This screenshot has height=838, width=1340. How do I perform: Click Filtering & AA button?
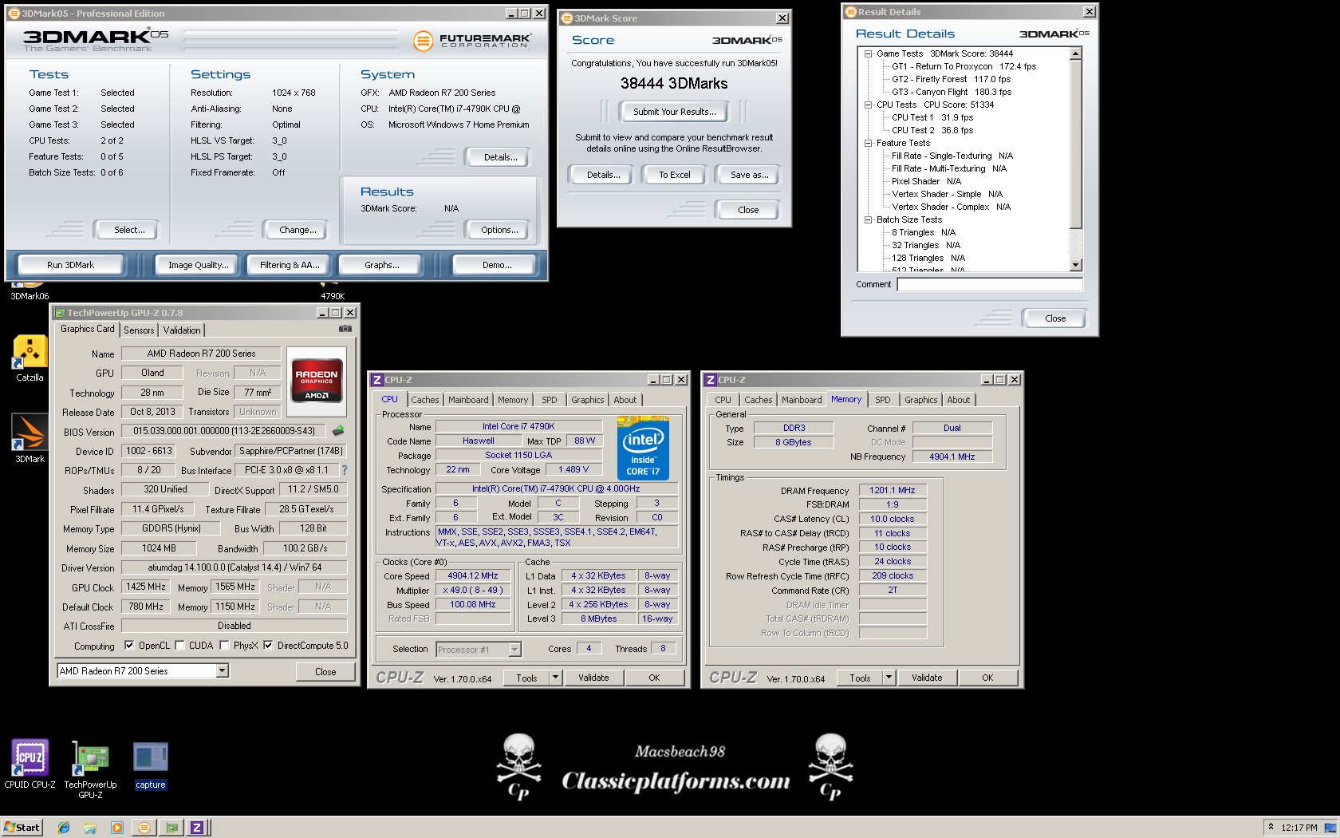[290, 265]
